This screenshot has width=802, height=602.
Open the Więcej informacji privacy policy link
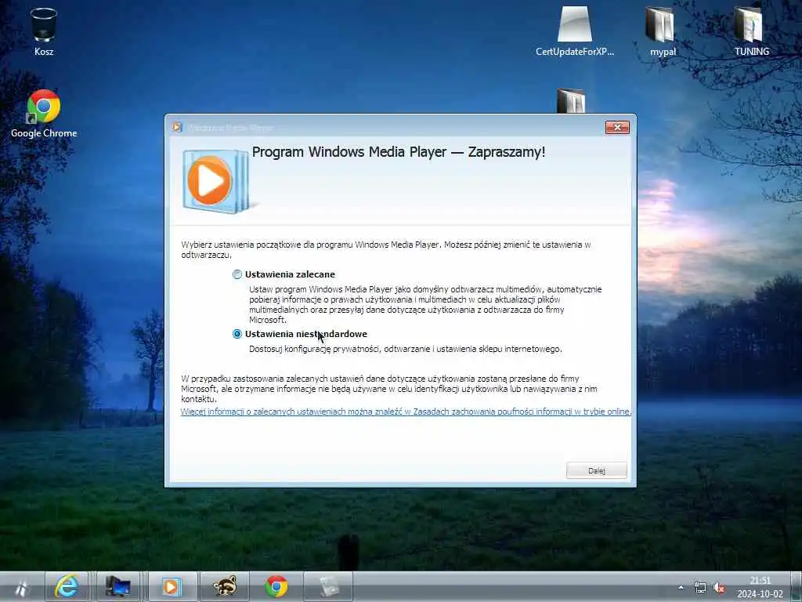coord(406,412)
